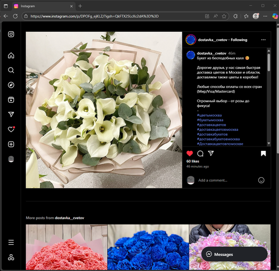Viewport: 279px width, 271px height.
Task: Open the direct Messages paper-plane sidebar icon
Action: pyautogui.click(x=11, y=115)
